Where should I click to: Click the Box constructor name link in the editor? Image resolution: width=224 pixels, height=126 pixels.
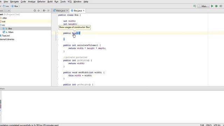pos(74,33)
